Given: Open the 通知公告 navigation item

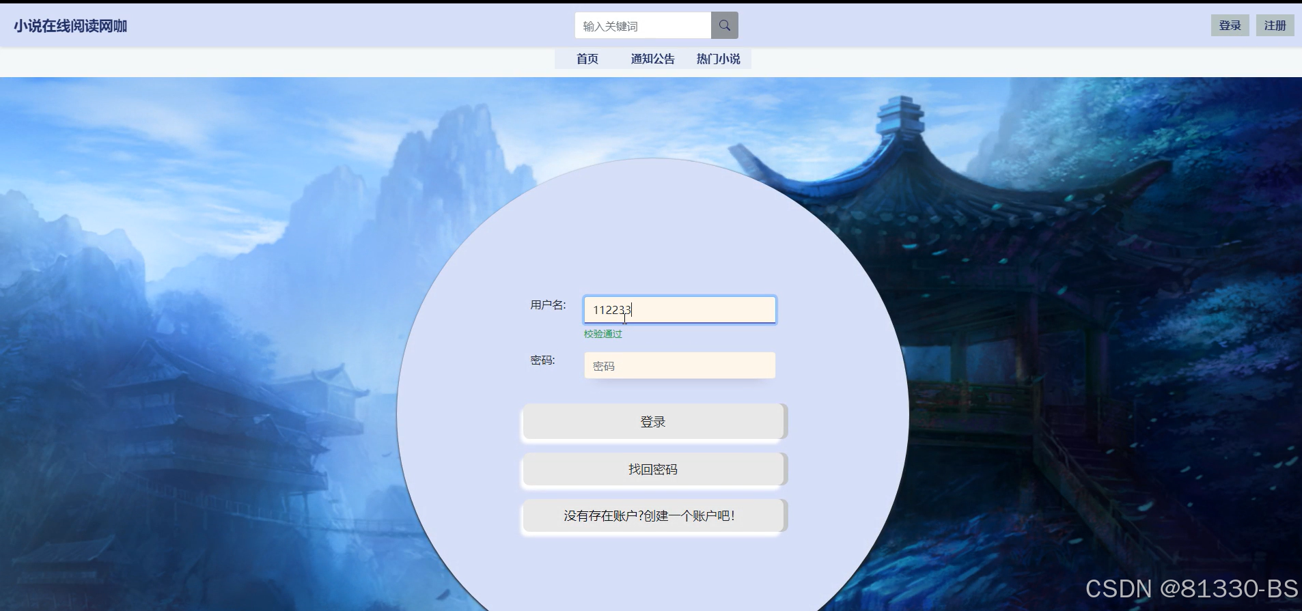Looking at the screenshot, I should coord(652,59).
